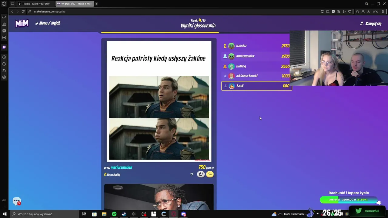Select mariuszmaniek row in the leaderboard
388x218 pixels.
256,56
